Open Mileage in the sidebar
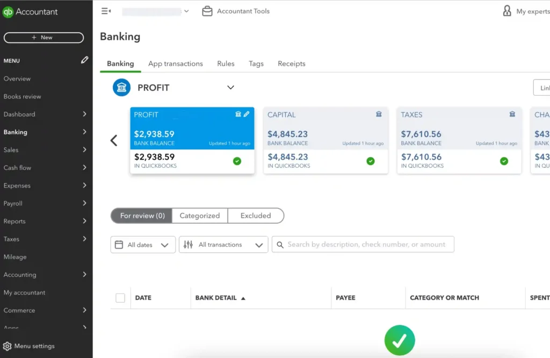 (15, 257)
